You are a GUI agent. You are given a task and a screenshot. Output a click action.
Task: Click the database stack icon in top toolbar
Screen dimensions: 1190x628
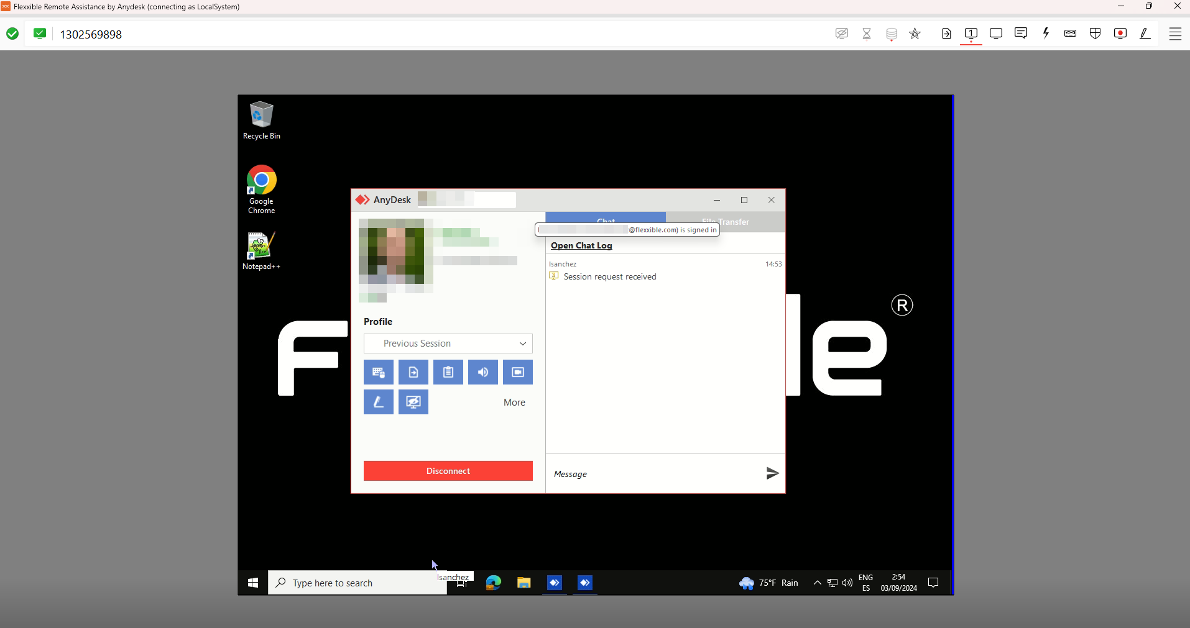[x=892, y=34]
